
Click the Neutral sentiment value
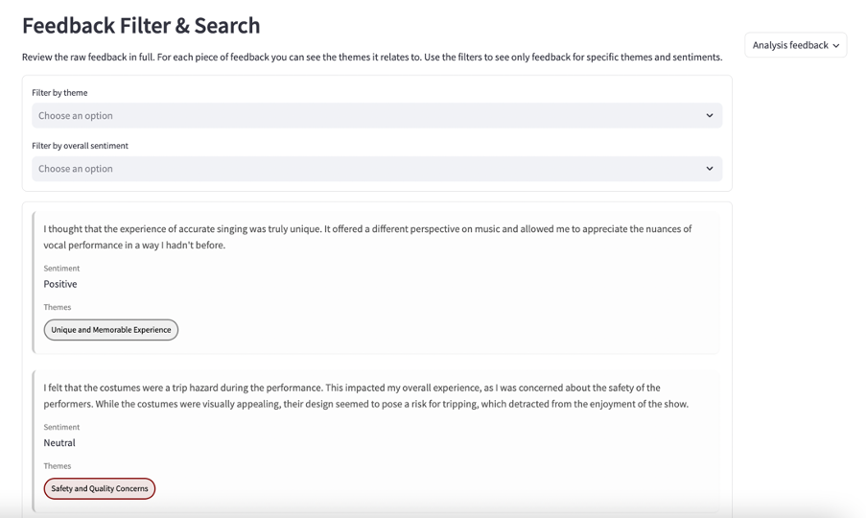[59, 443]
